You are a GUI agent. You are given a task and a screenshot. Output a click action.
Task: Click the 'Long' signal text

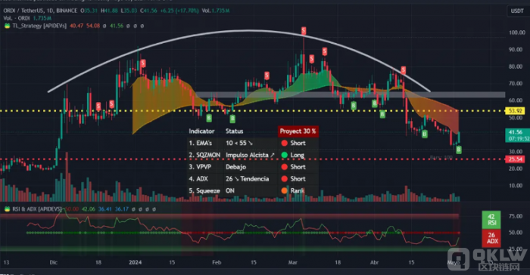coord(297,155)
